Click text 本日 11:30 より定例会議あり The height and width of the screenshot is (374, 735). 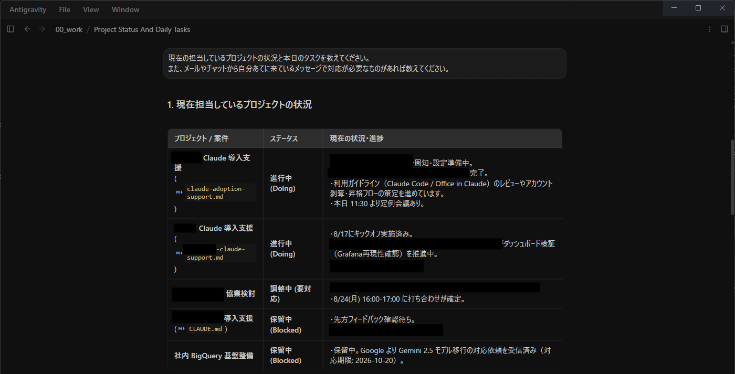pos(377,204)
